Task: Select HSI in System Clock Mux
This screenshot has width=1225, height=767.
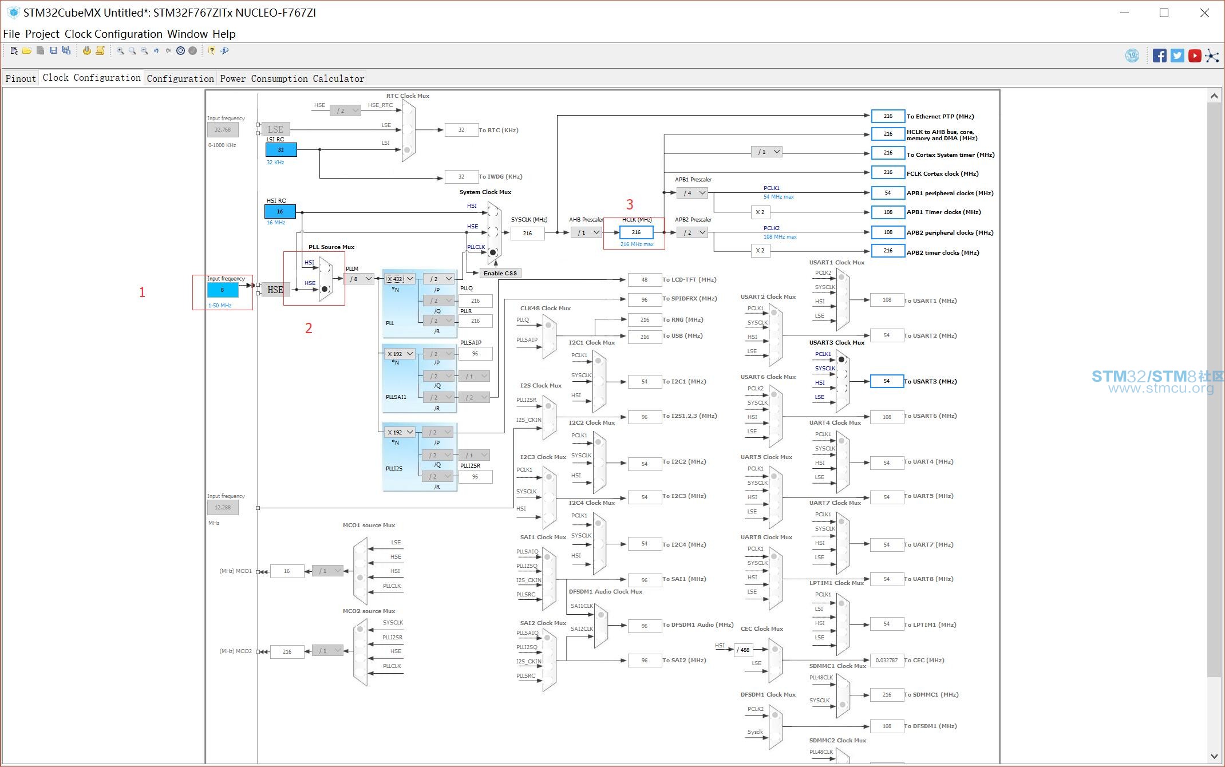Action: [x=493, y=212]
